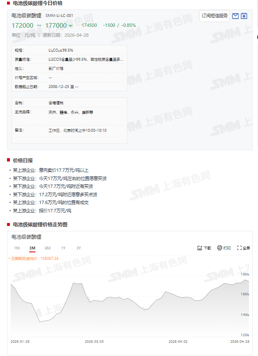This screenshot has height=356, width=258.
Task: Select the 3M chart range tab
Action: [x=32, y=248]
